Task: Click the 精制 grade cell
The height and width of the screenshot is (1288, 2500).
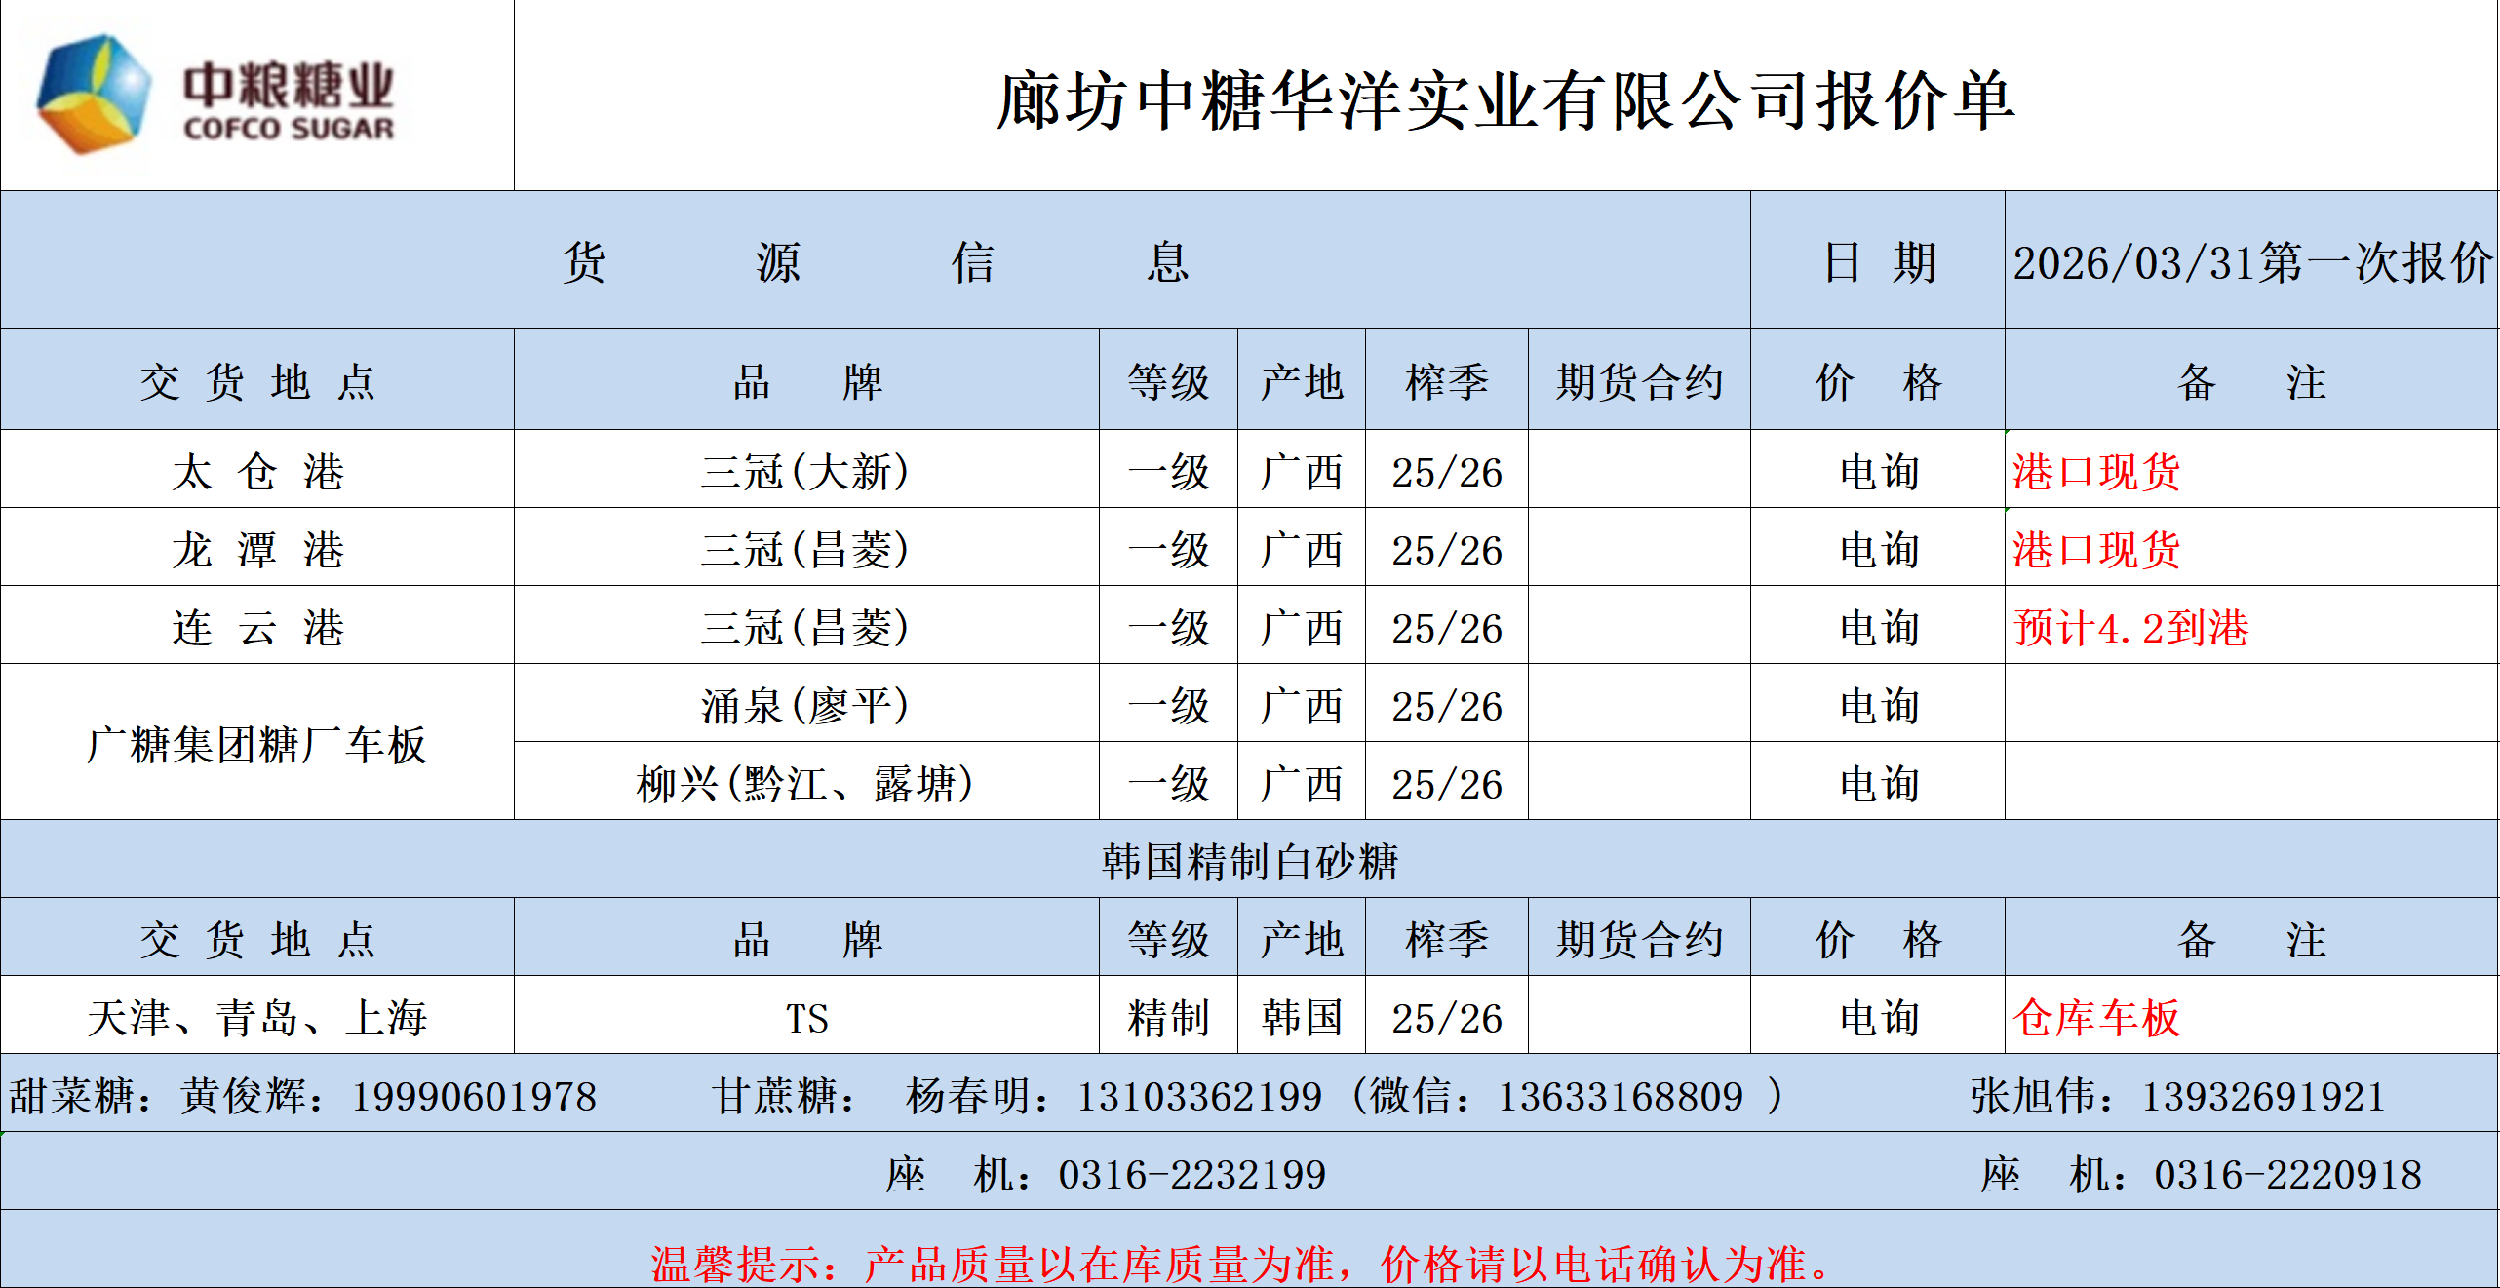Action: click(1168, 1016)
